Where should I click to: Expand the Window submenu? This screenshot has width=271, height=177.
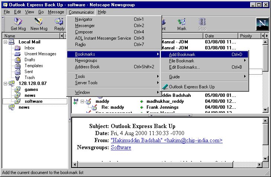(x=113, y=92)
